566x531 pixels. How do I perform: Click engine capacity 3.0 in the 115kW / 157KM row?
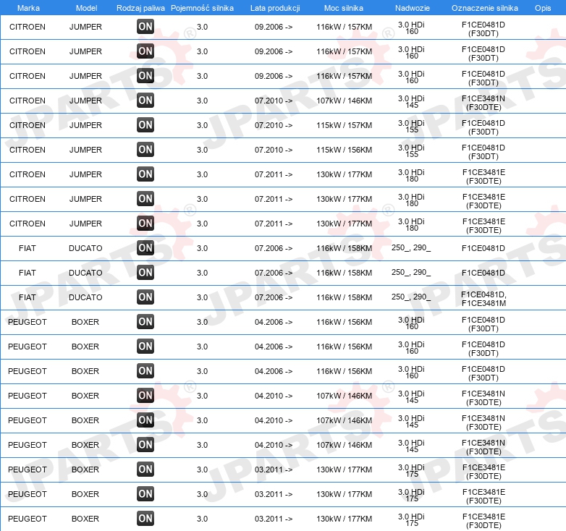click(x=202, y=125)
